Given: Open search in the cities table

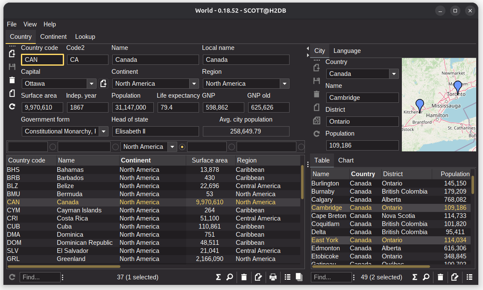Looking at the screenshot, I should tap(426, 277).
